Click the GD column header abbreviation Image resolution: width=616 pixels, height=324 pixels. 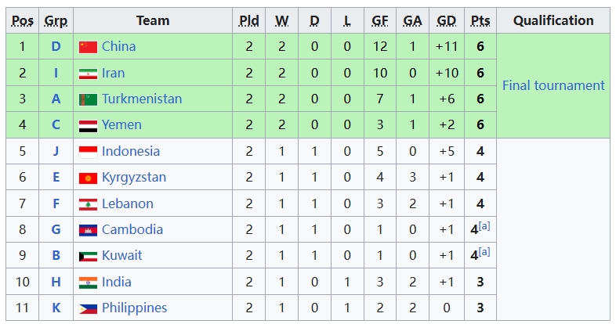click(447, 21)
